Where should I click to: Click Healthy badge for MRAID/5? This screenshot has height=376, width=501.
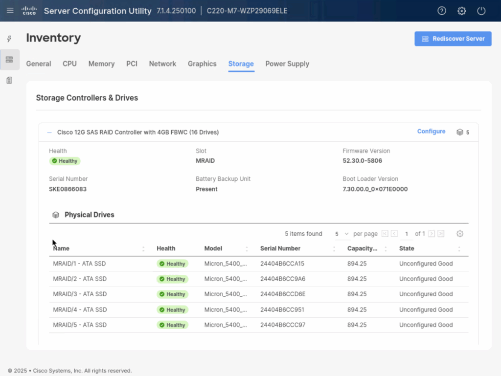[173, 325]
